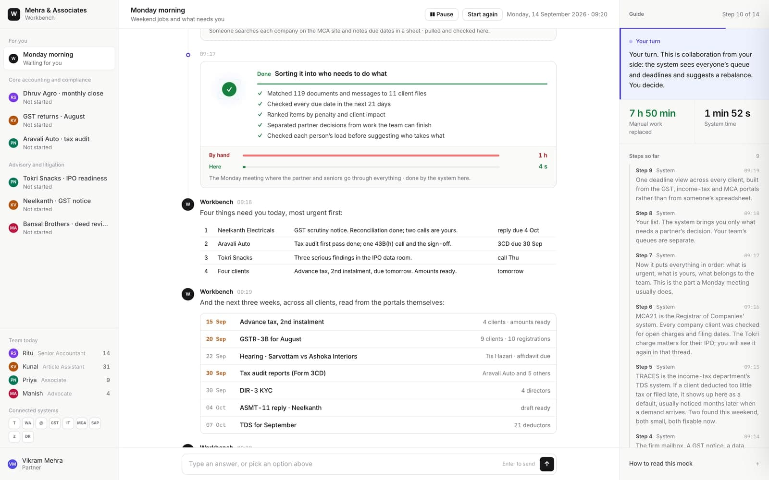Click the green done checkmark badge
769x480 pixels.
229,89
